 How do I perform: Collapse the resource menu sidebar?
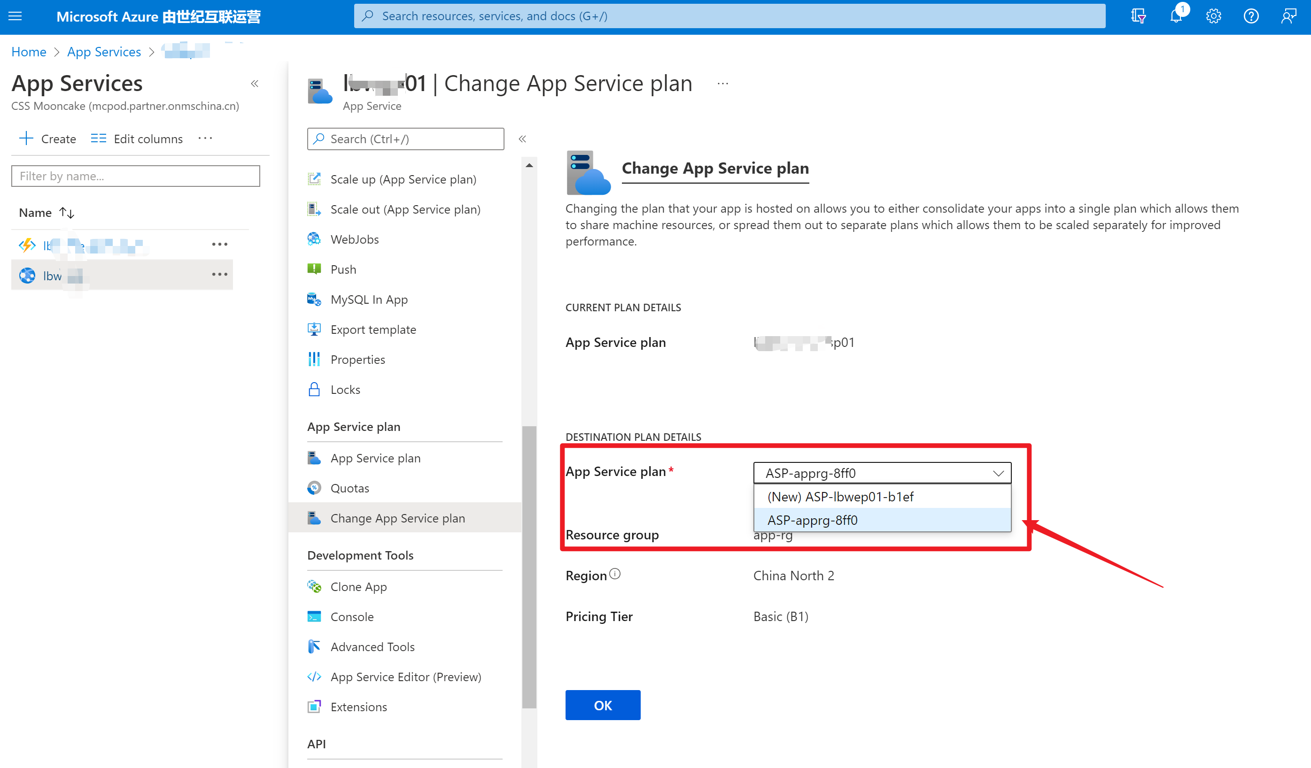pos(522,139)
